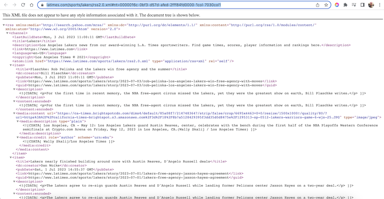This screenshot has height=199, width=384.
Task: Reload the RSS feed page
Action: pyautogui.click(x=23, y=5)
